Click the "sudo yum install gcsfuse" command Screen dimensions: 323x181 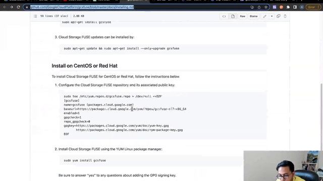[85, 160]
